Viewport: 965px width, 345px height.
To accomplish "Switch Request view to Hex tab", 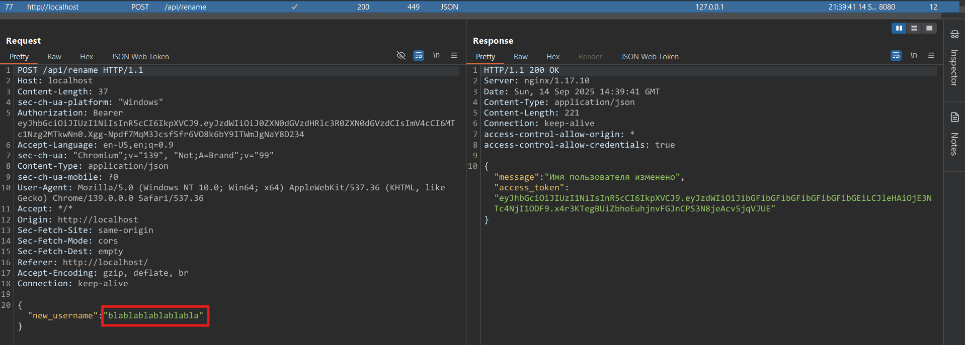I will pyautogui.click(x=87, y=57).
